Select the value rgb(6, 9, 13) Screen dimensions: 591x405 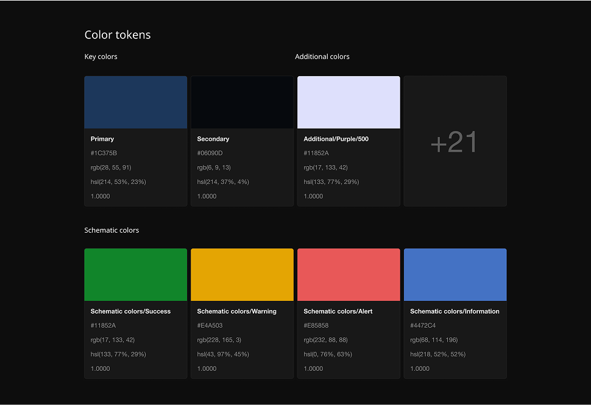click(214, 167)
